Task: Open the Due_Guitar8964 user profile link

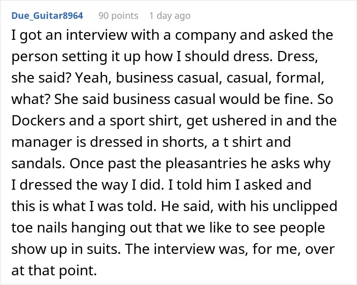Action: (47, 16)
